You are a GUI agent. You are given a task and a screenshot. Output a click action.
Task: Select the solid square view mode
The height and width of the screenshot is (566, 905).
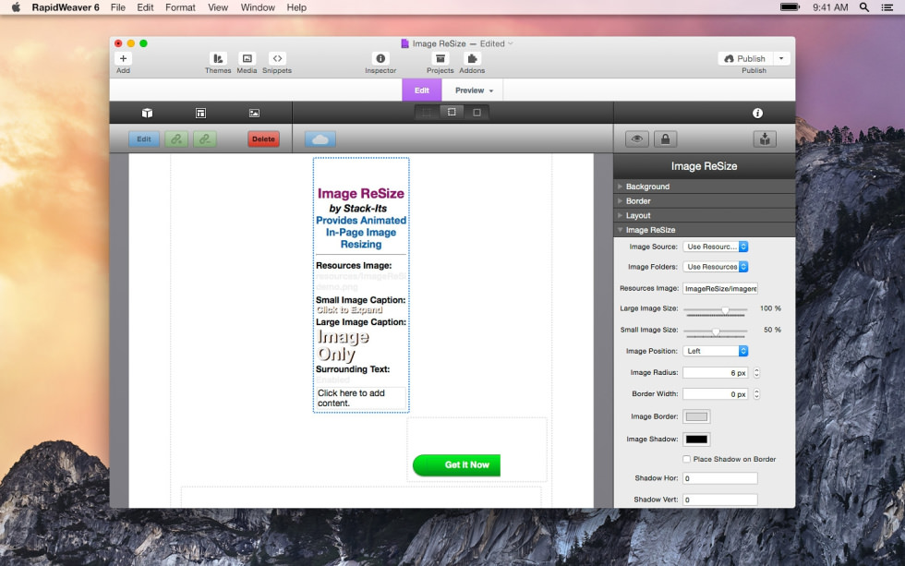[477, 113]
